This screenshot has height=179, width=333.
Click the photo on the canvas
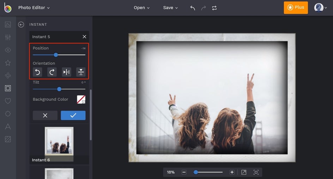(212, 98)
